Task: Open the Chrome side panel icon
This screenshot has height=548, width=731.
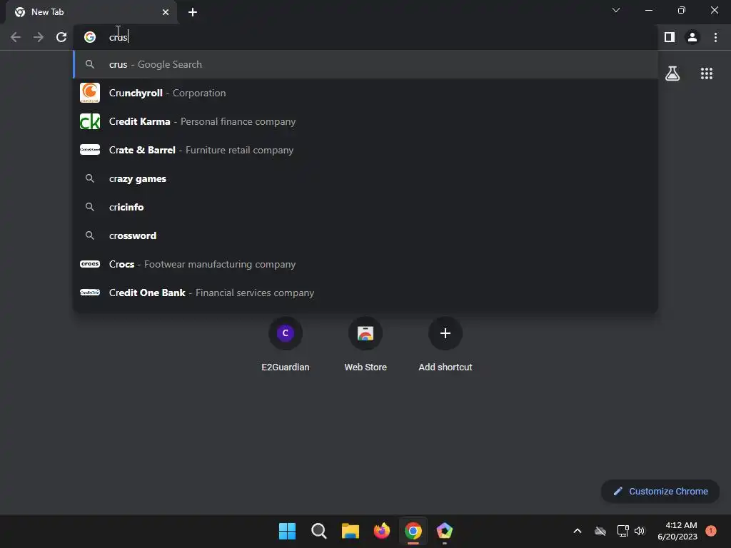Action: tap(670, 37)
